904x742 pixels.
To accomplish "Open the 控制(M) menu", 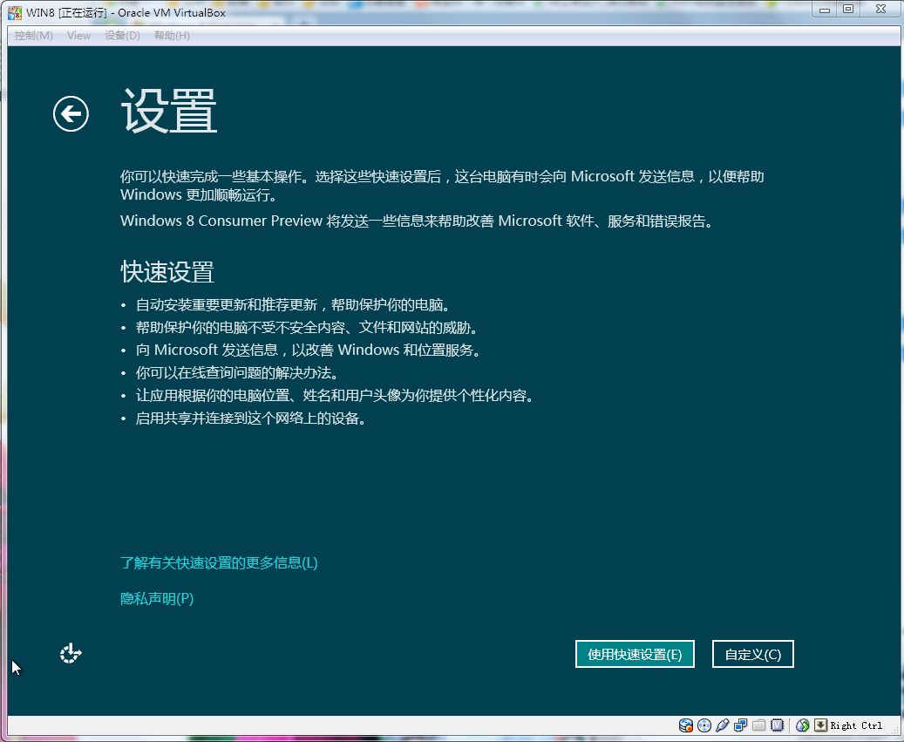I will (x=33, y=36).
